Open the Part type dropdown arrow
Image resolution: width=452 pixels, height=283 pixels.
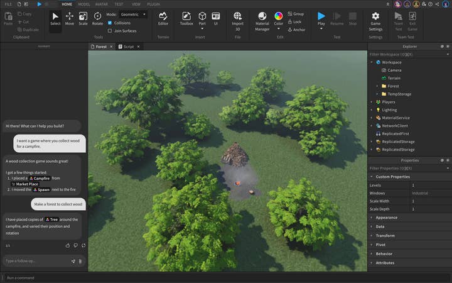tap(202, 28)
